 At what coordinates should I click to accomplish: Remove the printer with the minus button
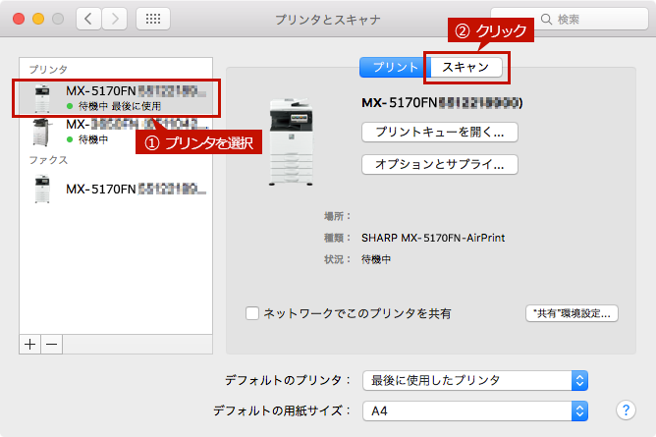pyautogui.click(x=51, y=344)
